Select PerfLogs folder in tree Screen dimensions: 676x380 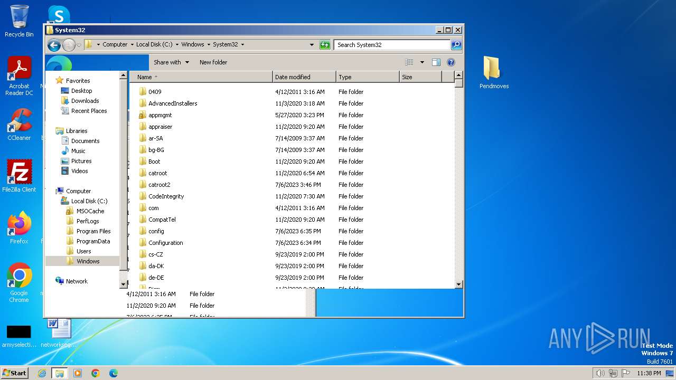[88, 221]
